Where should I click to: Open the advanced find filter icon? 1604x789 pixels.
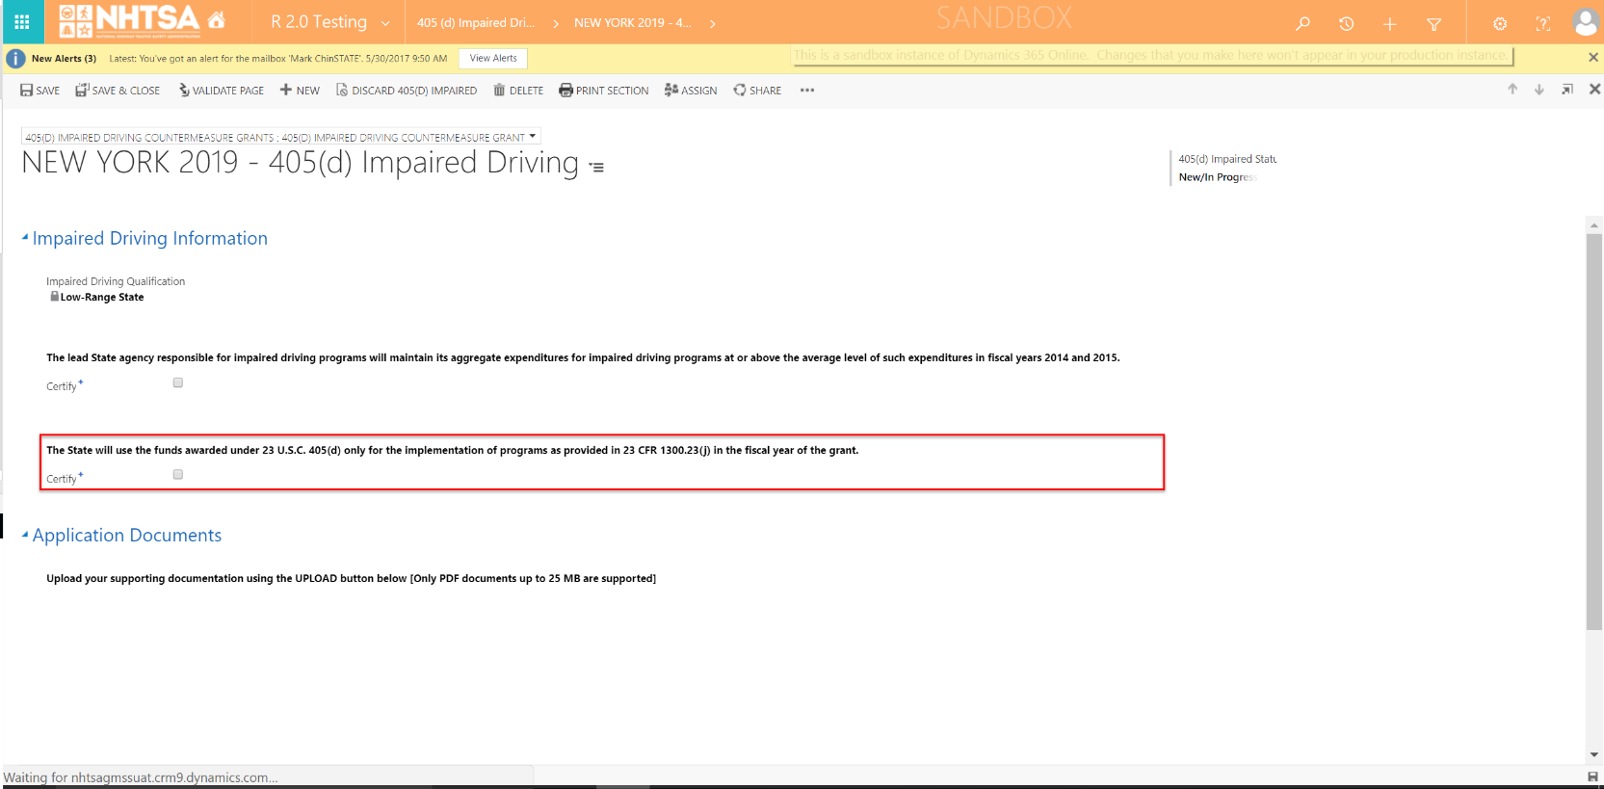coord(1433,23)
